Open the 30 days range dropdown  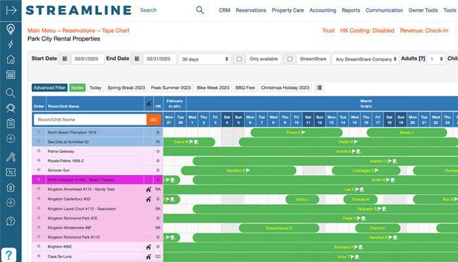204,59
